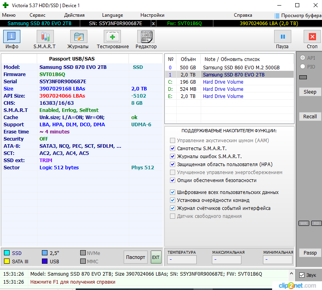Image resolution: width=322 pixels, height=290 pixels.
Task: Open the Меню menu
Action: tap(9, 15)
